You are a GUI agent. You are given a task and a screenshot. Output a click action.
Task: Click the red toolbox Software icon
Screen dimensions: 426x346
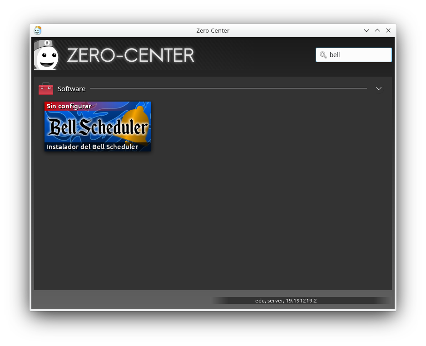click(x=46, y=88)
